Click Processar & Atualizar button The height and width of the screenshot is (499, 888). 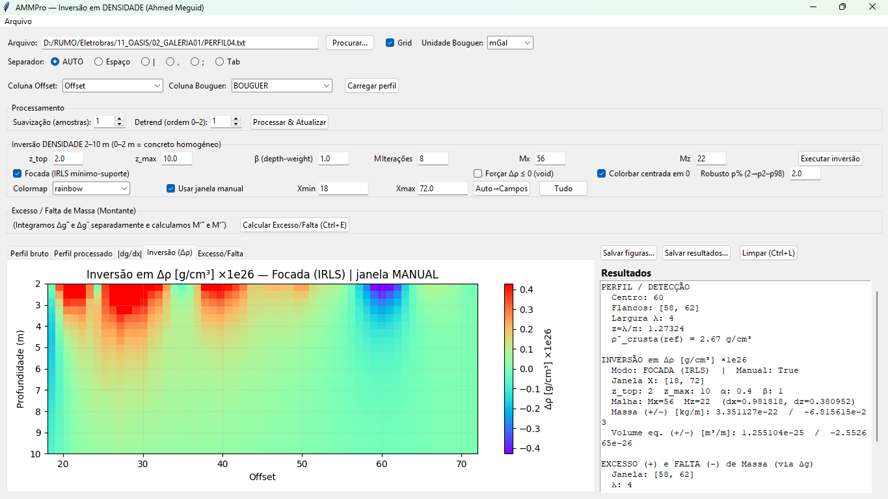(x=289, y=122)
